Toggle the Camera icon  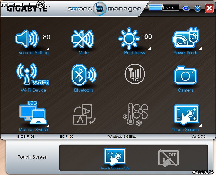(186, 75)
